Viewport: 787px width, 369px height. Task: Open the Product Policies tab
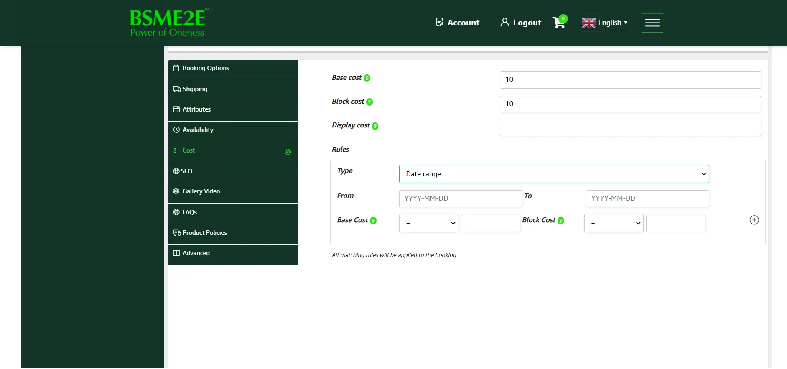click(x=233, y=234)
